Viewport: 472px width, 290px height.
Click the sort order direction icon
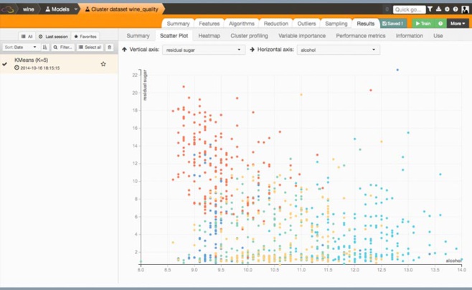point(46,47)
